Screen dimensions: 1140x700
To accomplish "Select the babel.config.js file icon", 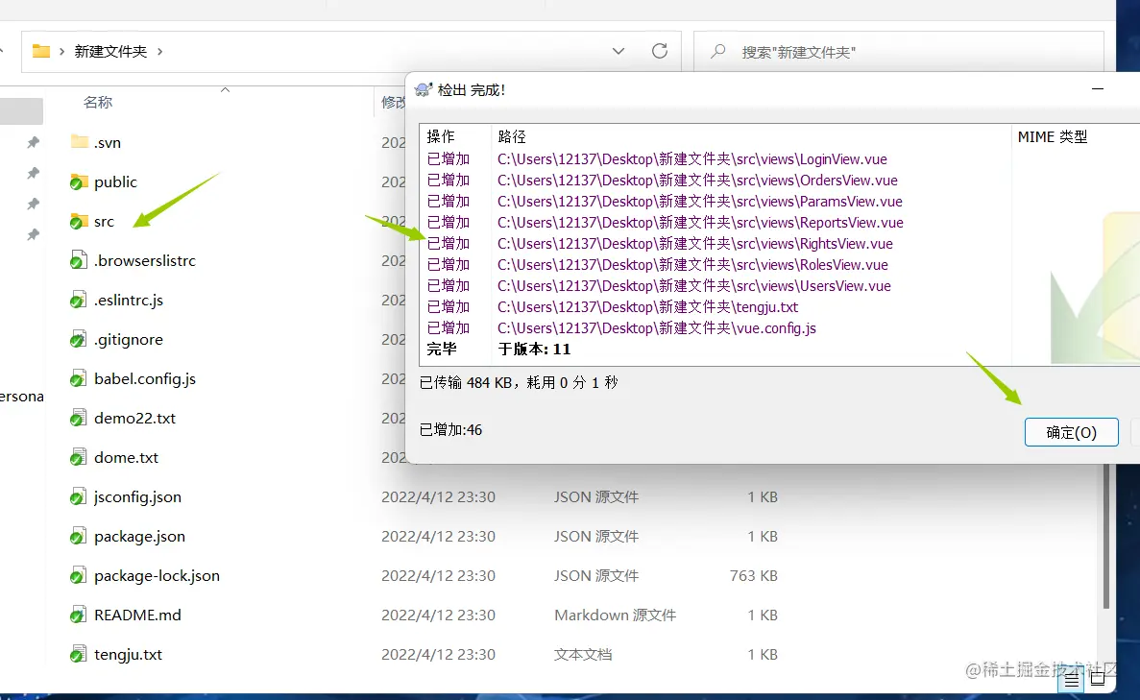I will (79, 378).
